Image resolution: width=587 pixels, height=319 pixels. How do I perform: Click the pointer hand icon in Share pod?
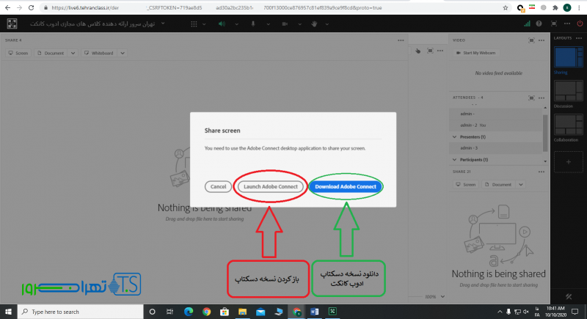click(x=418, y=51)
